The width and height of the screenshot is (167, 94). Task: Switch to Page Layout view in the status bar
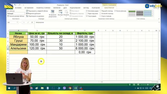point(134,85)
